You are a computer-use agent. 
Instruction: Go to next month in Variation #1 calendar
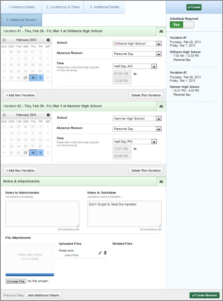click(x=48, y=40)
